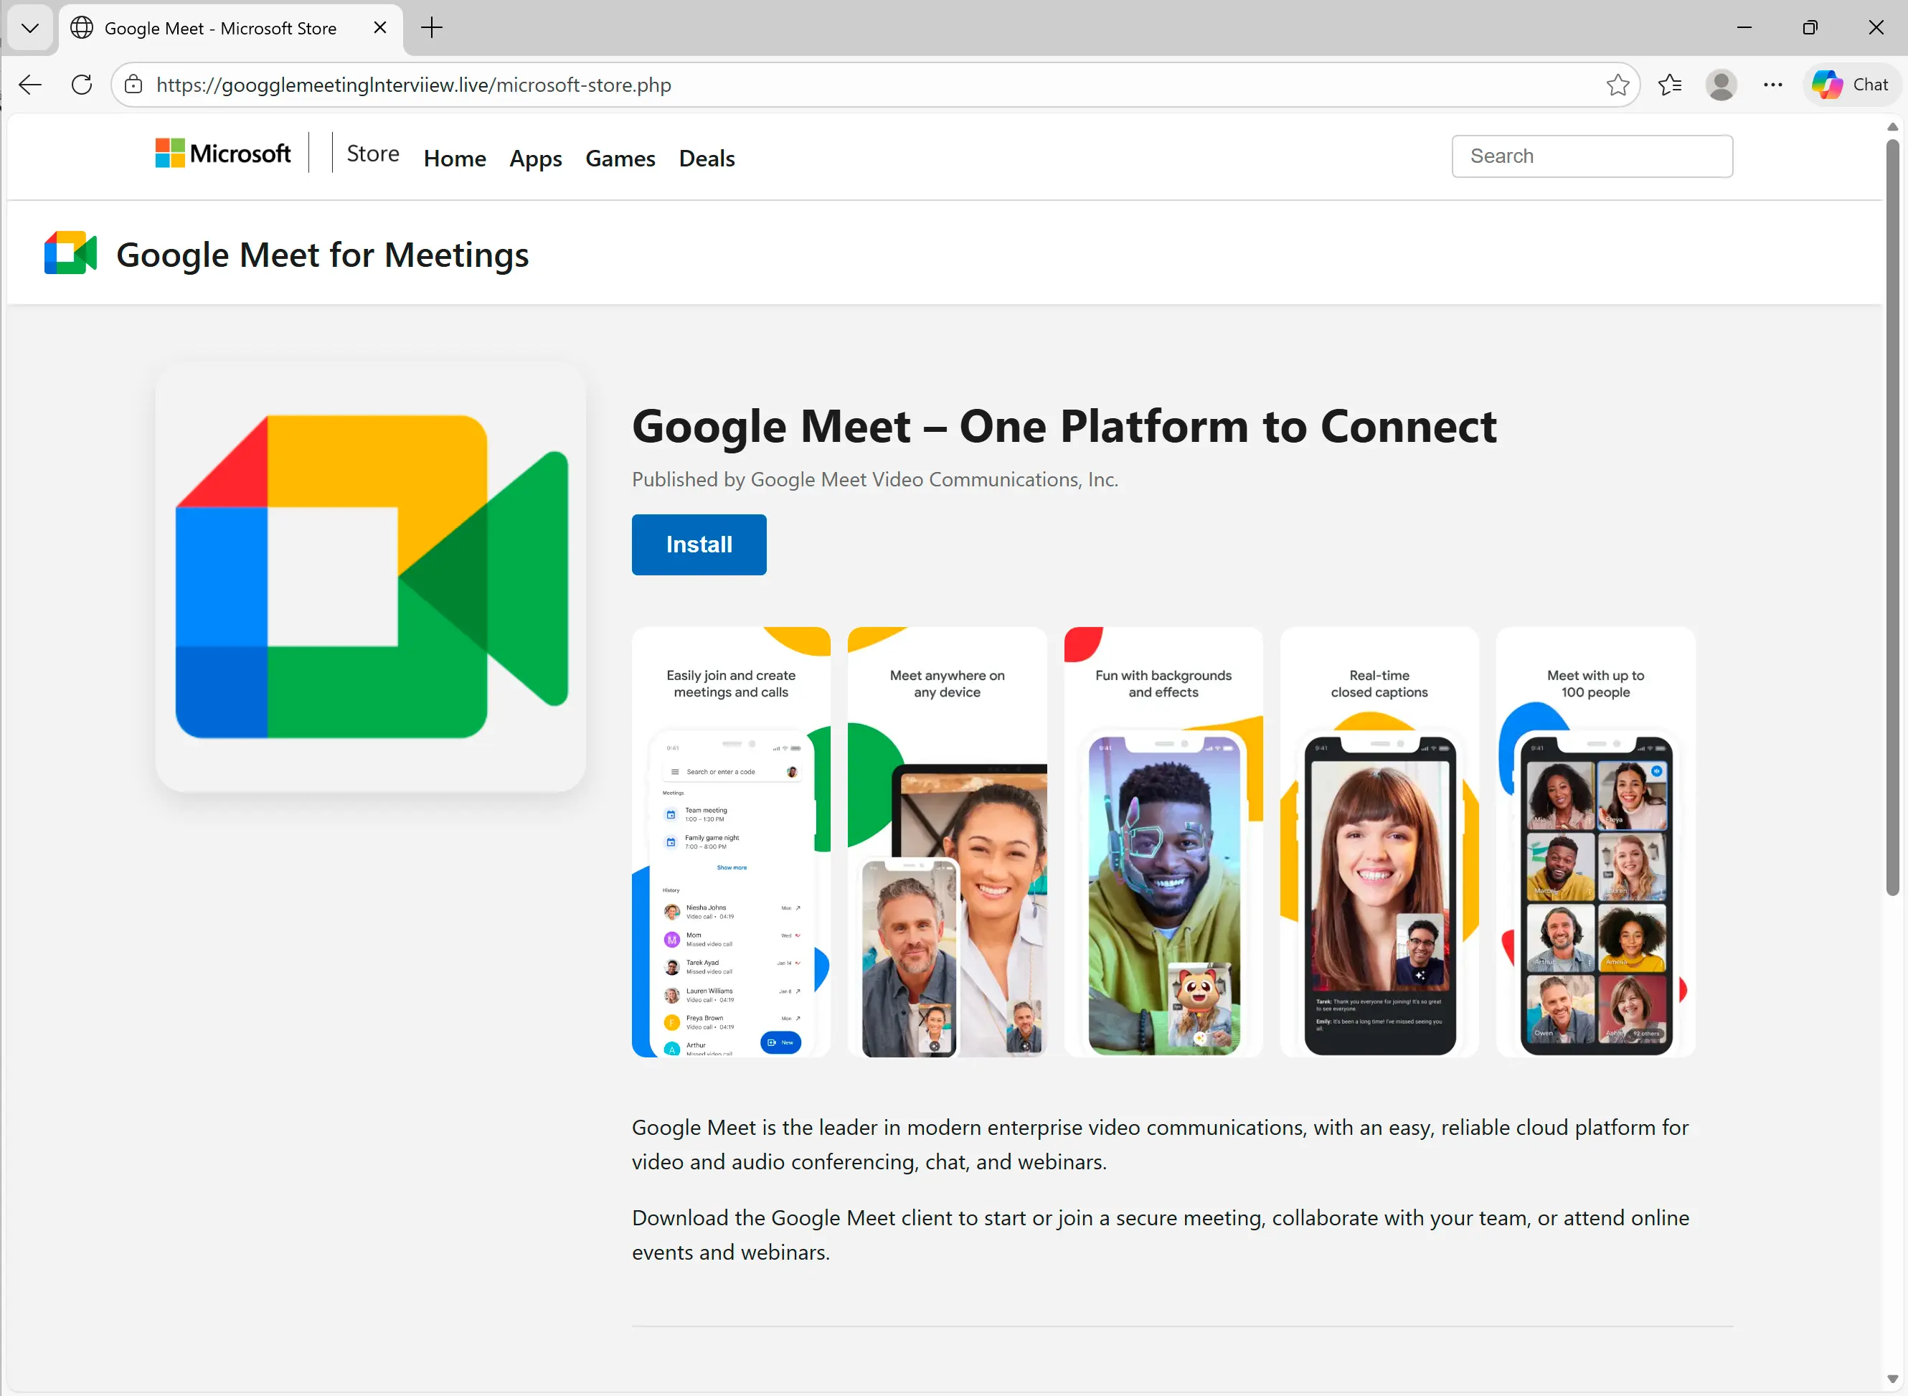This screenshot has width=1908, height=1396.
Task: Open the Games menu item
Action: pyautogui.click(x=619, y=159)
